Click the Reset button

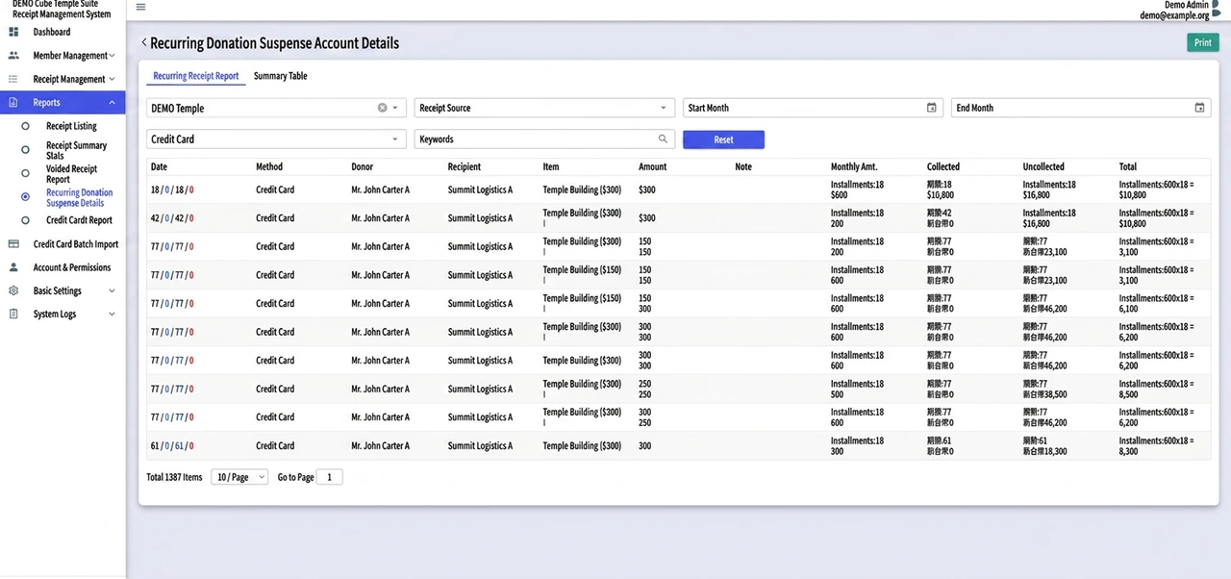pyautogui.click(x=723, y=139)
